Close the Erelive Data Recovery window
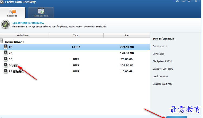 point(196,1)
